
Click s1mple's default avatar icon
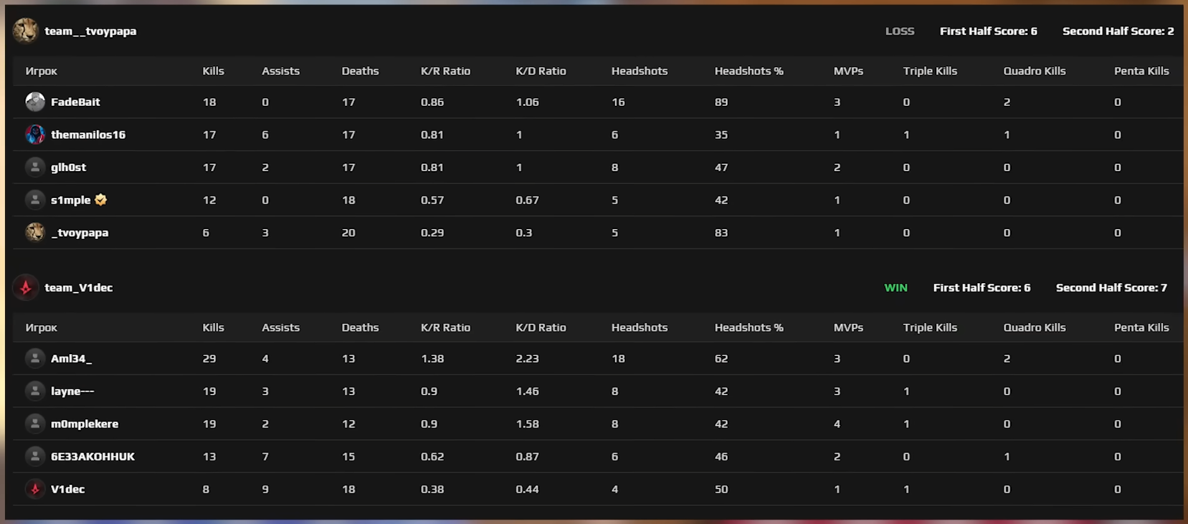[35, 200]
